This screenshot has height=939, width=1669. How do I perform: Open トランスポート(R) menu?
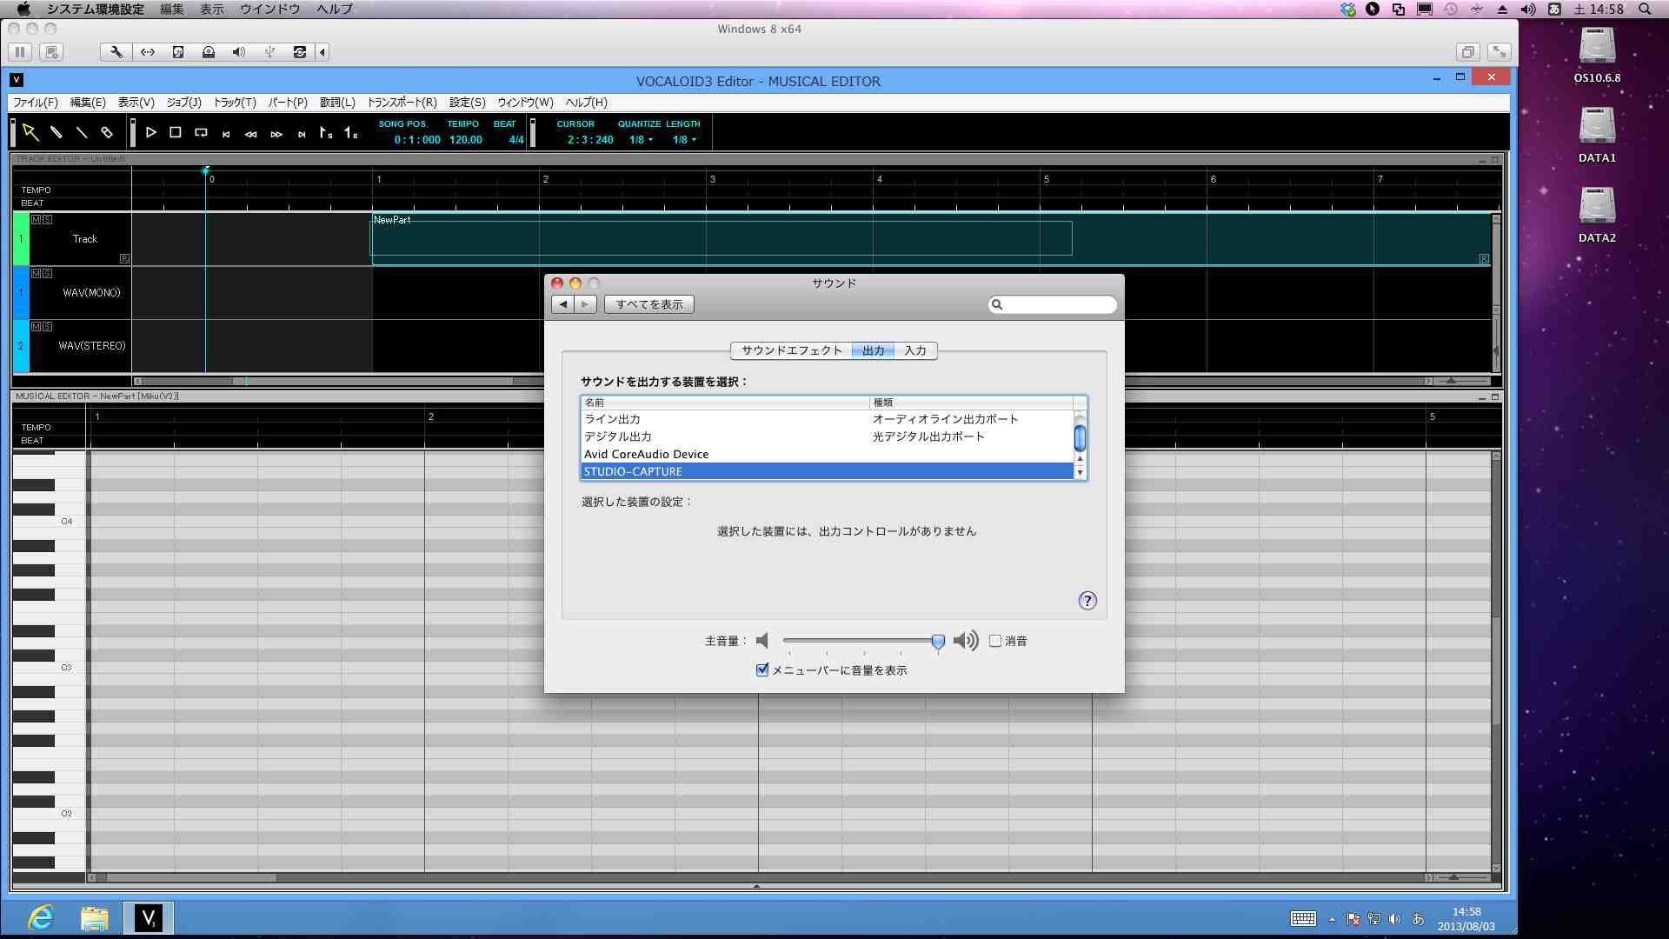pyautogui.click(x=402, y=103)
